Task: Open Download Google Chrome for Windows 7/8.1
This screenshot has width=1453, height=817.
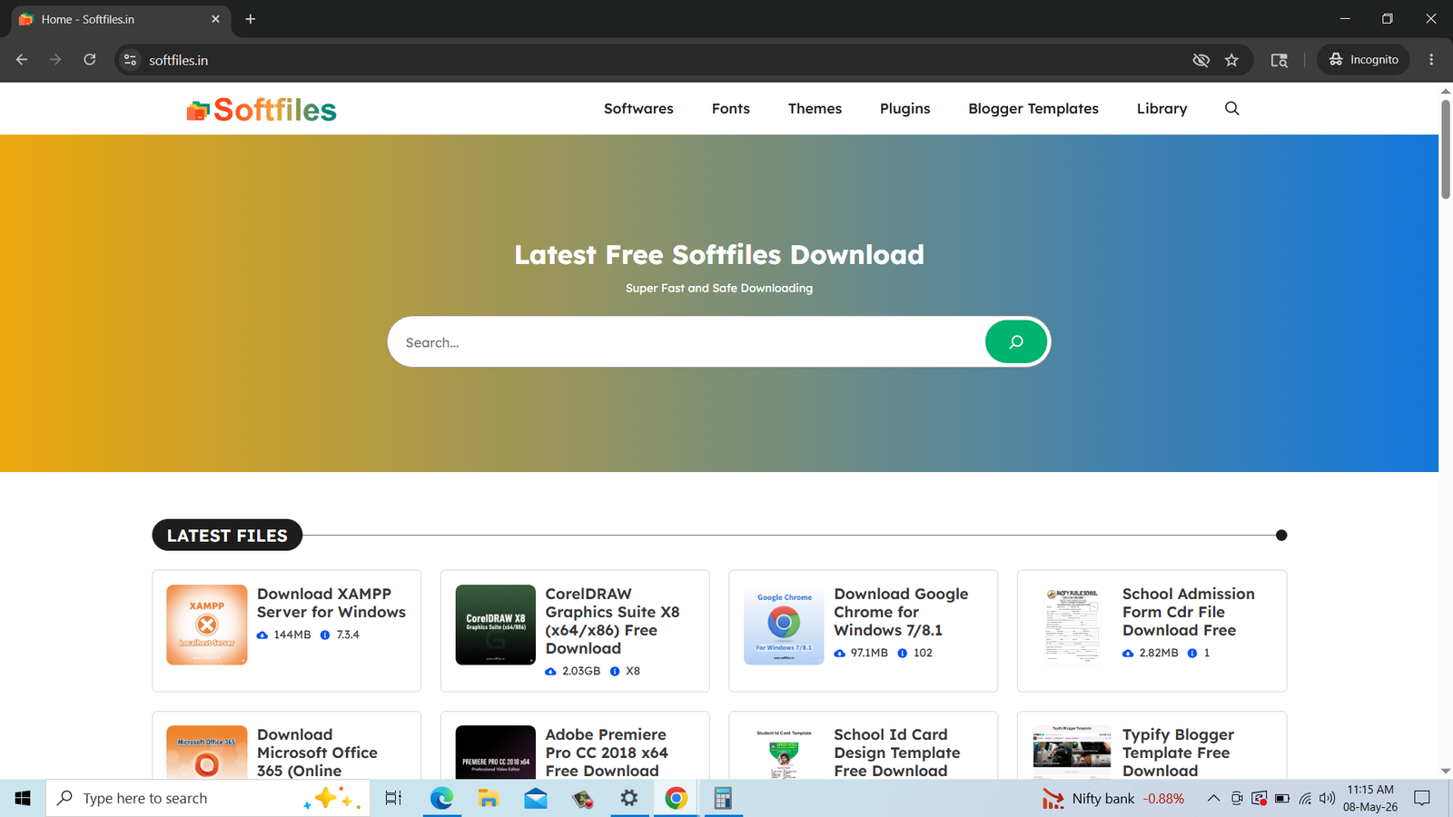Action: tap(901, 612)
